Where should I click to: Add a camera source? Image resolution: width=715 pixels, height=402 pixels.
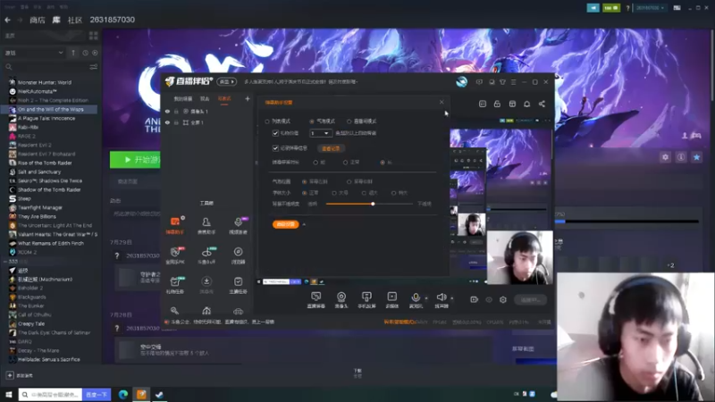[x=341, y=300]
